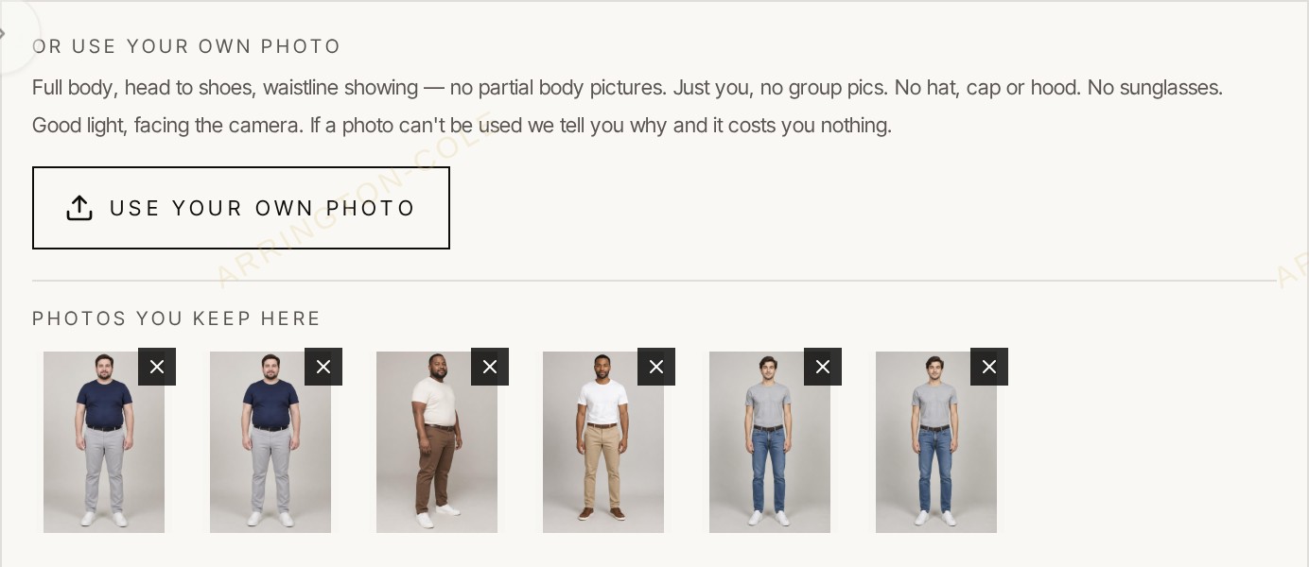Choose the white tee and khaki chinos photo
Screen dimensions: 1309x567
point(603,442)
